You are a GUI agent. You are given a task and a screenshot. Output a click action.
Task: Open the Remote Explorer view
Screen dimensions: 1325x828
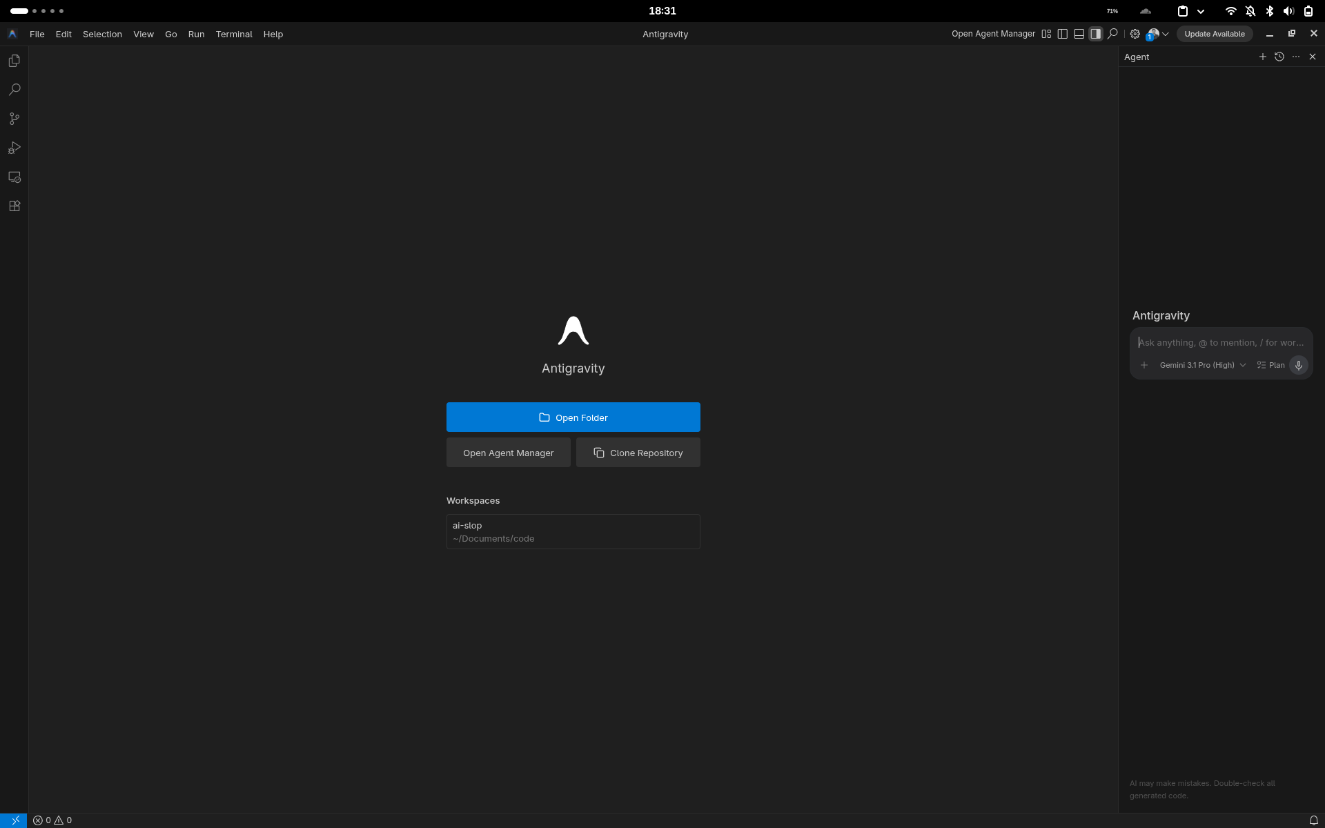[x=14, y=177]
